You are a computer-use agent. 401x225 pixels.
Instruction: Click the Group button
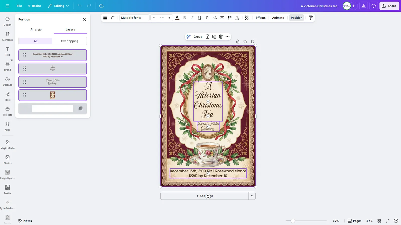[198, 37]
